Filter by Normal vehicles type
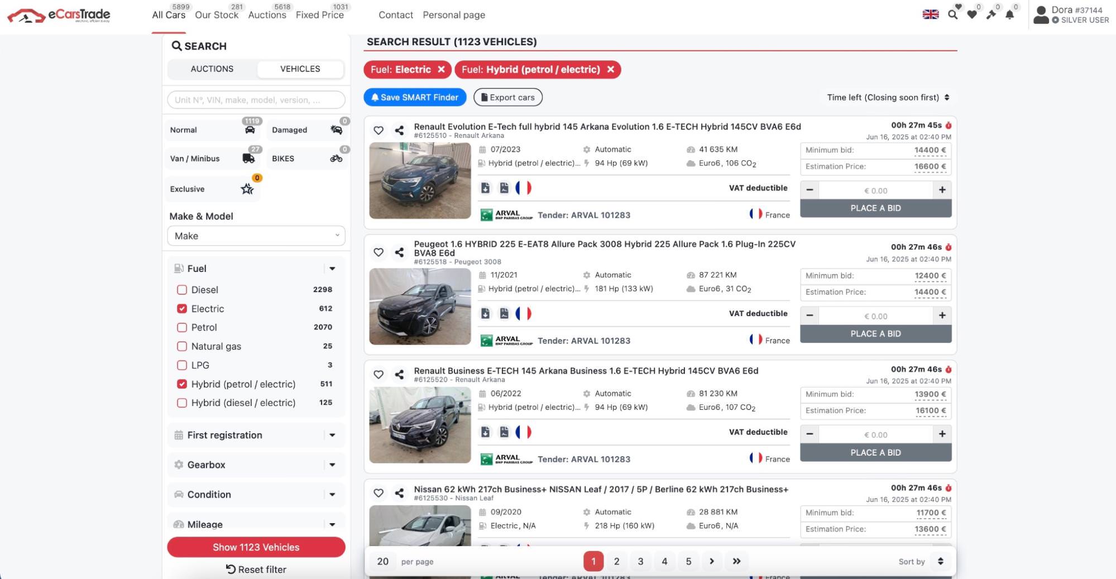Screen dimensions: 1116x579 coord(213,130)
